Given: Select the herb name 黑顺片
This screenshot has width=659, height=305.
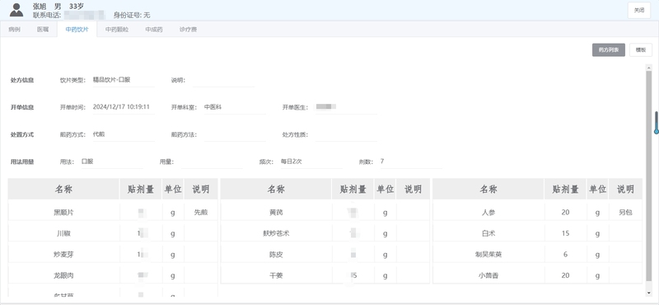Looking at the screenshot, I should 64,213.
